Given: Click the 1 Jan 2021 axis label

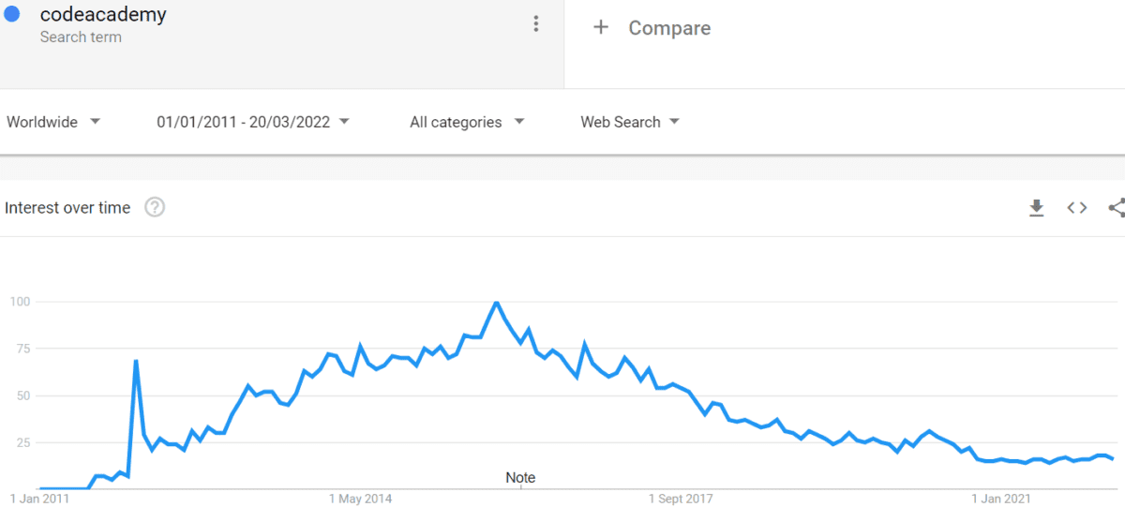Looking at the screenshot, I should [1001, 499].
